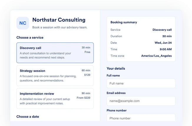
Task: Click the From $220 price label
Action: click(84, 98)
